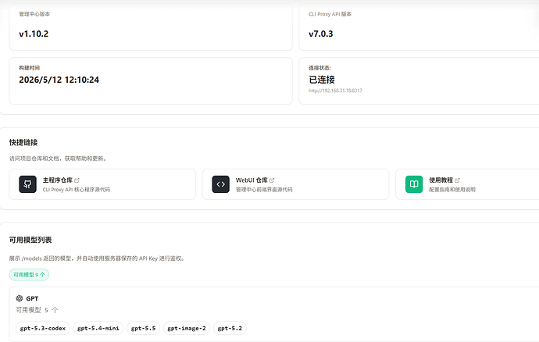Click the v7.0.3 version value
This screenshot has height=342, width=539.
coord(321,34)
